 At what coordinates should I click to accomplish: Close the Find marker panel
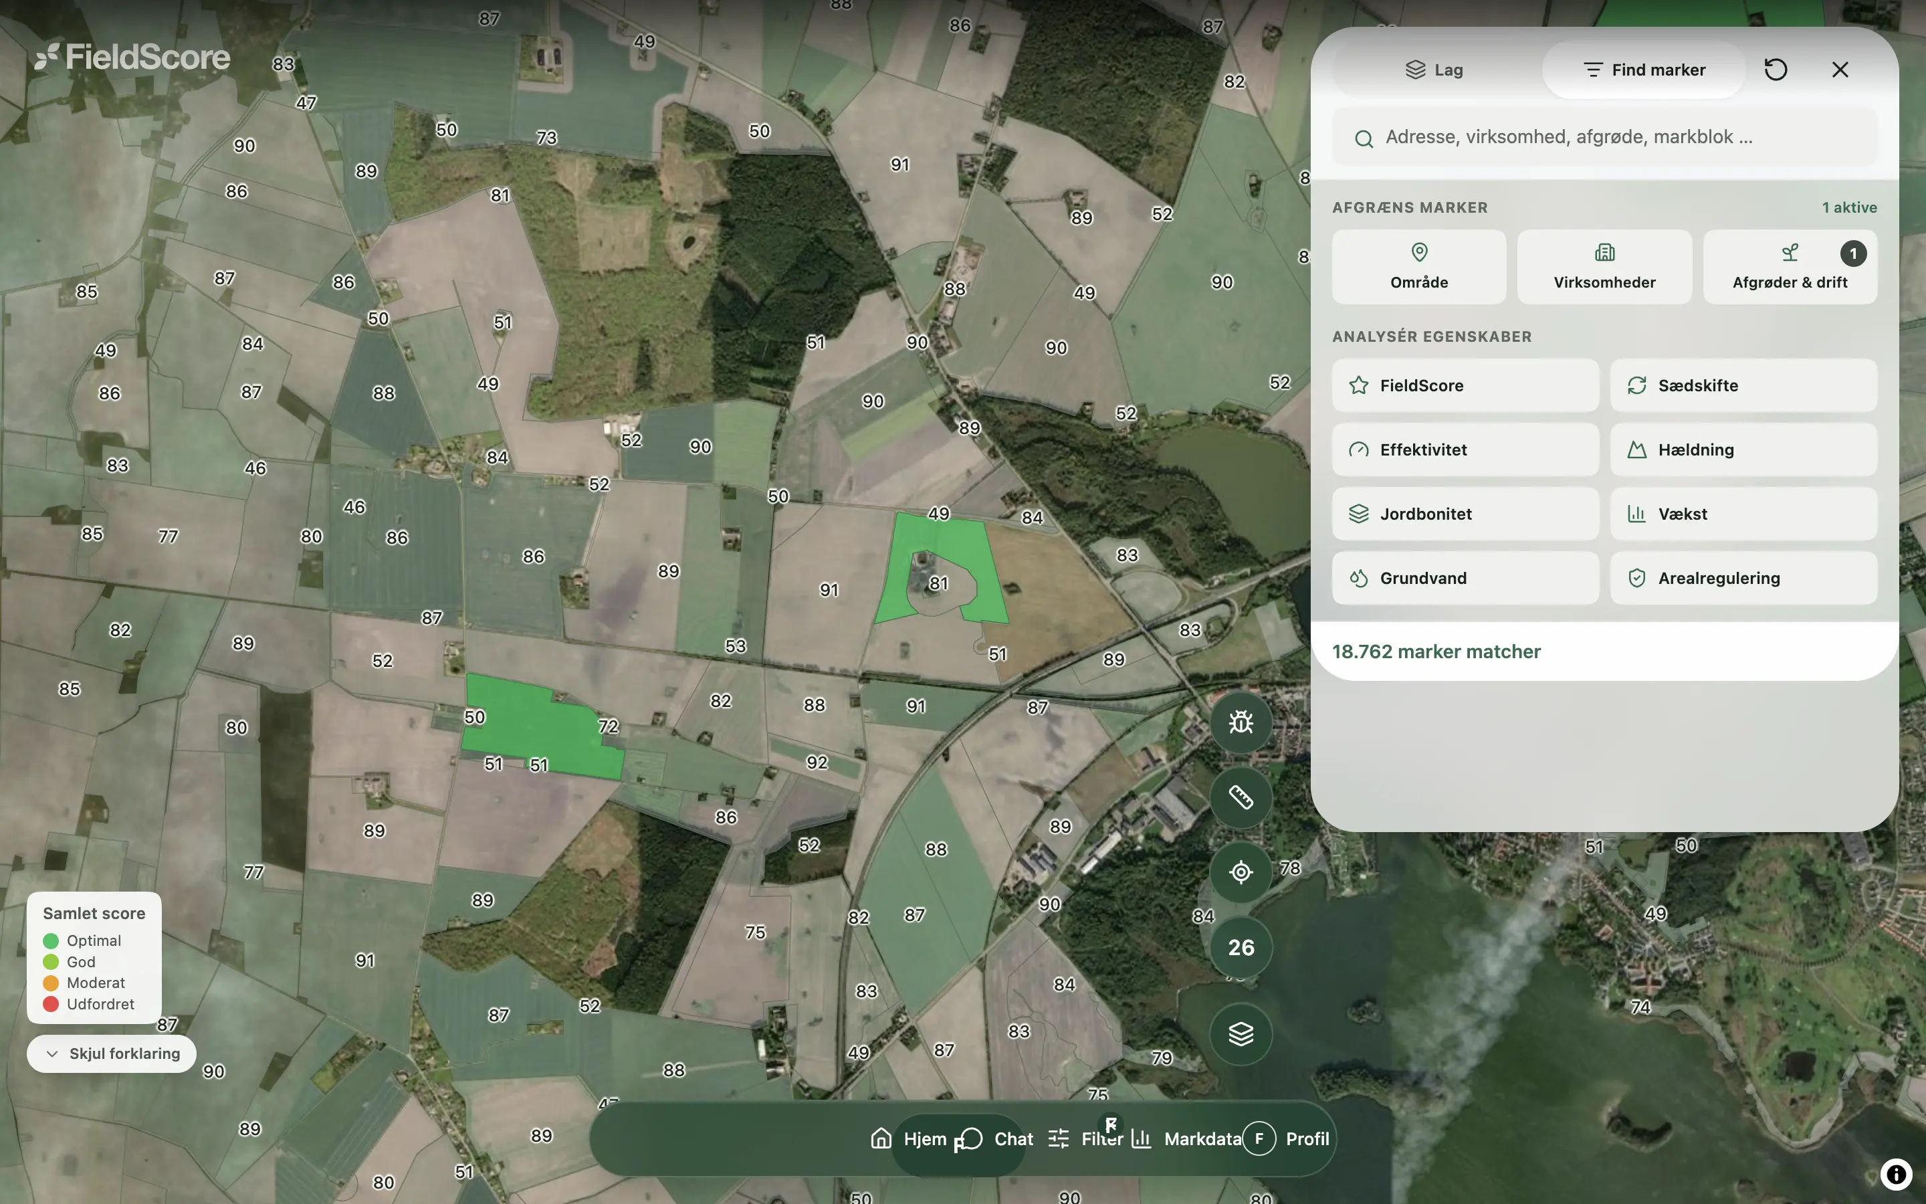coord(1840,70)
